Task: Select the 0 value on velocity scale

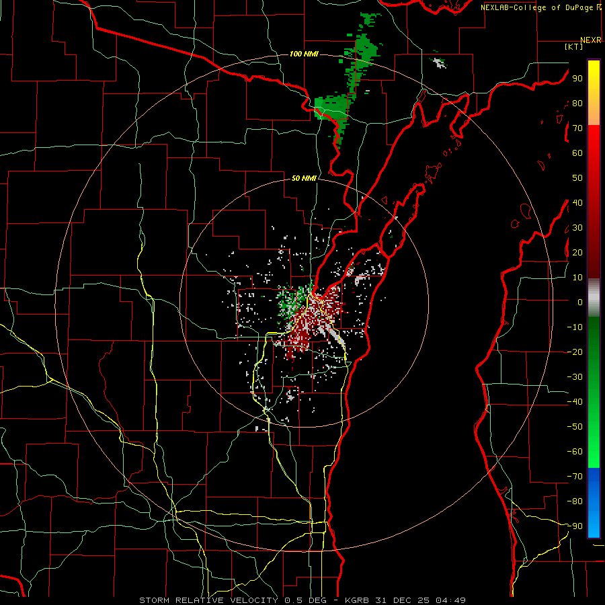Action: click(x=580, y=302)
